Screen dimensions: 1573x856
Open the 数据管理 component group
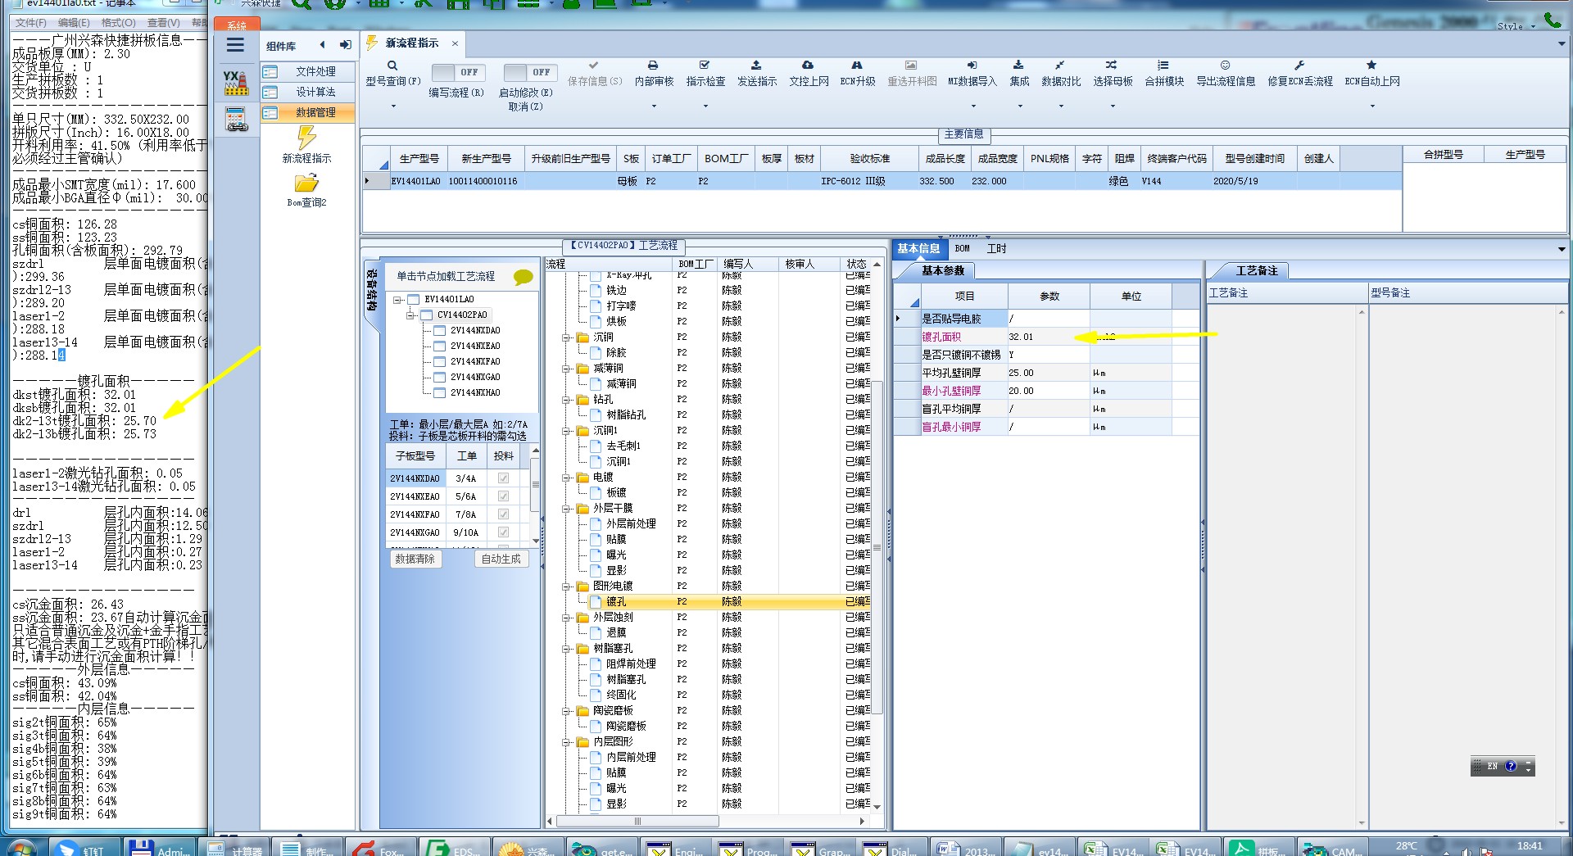click(308, 113)
